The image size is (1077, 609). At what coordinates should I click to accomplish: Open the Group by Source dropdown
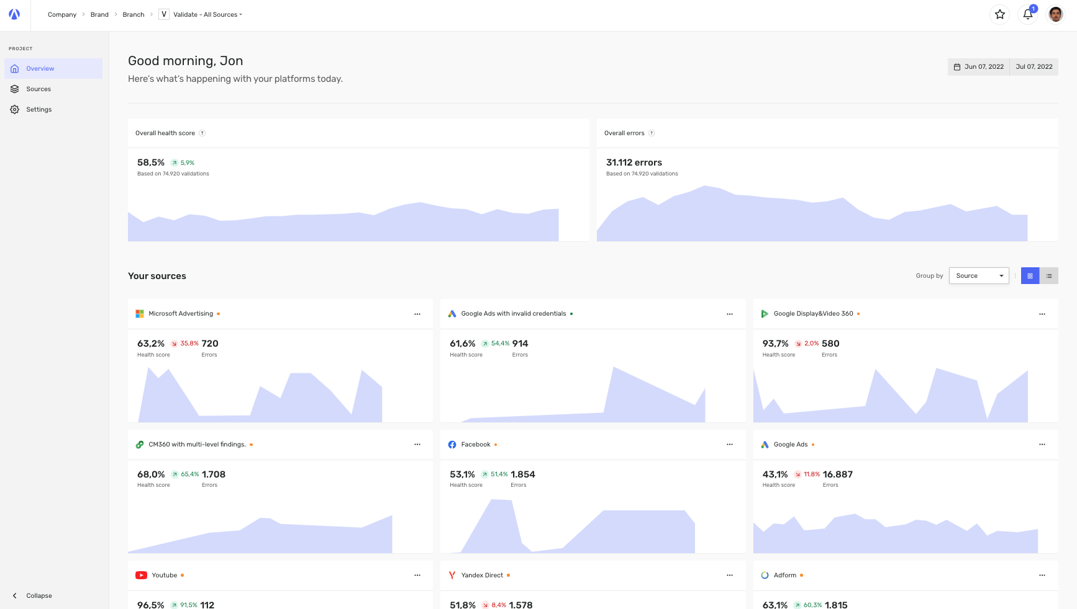(979, 276)
